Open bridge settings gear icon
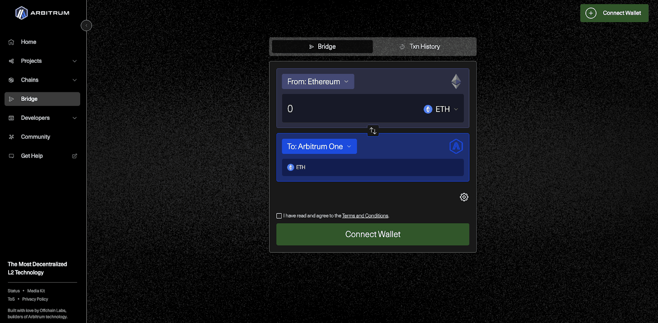658x323 pixels. pos(464,197)
